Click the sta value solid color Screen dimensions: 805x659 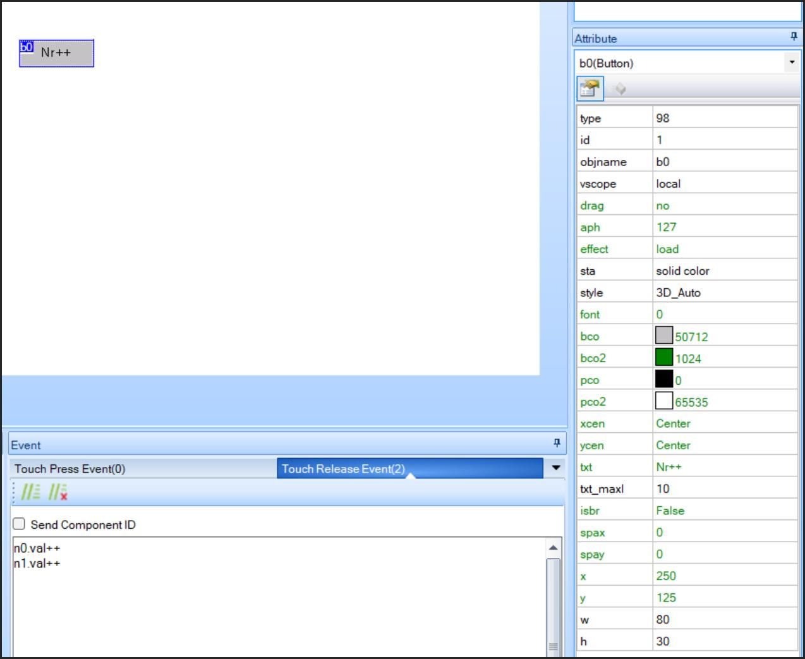coord(725,270)
